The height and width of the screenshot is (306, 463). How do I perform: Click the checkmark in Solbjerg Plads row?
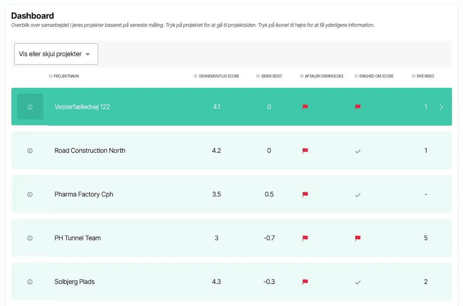pyautogui.click(x=358, y=282)
